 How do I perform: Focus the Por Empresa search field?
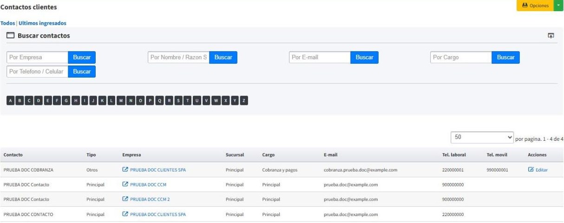[x=37, y=58]
